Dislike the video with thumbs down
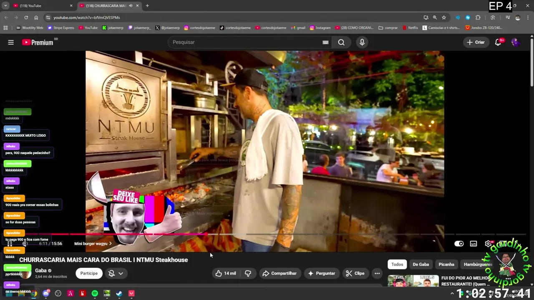 248,273
